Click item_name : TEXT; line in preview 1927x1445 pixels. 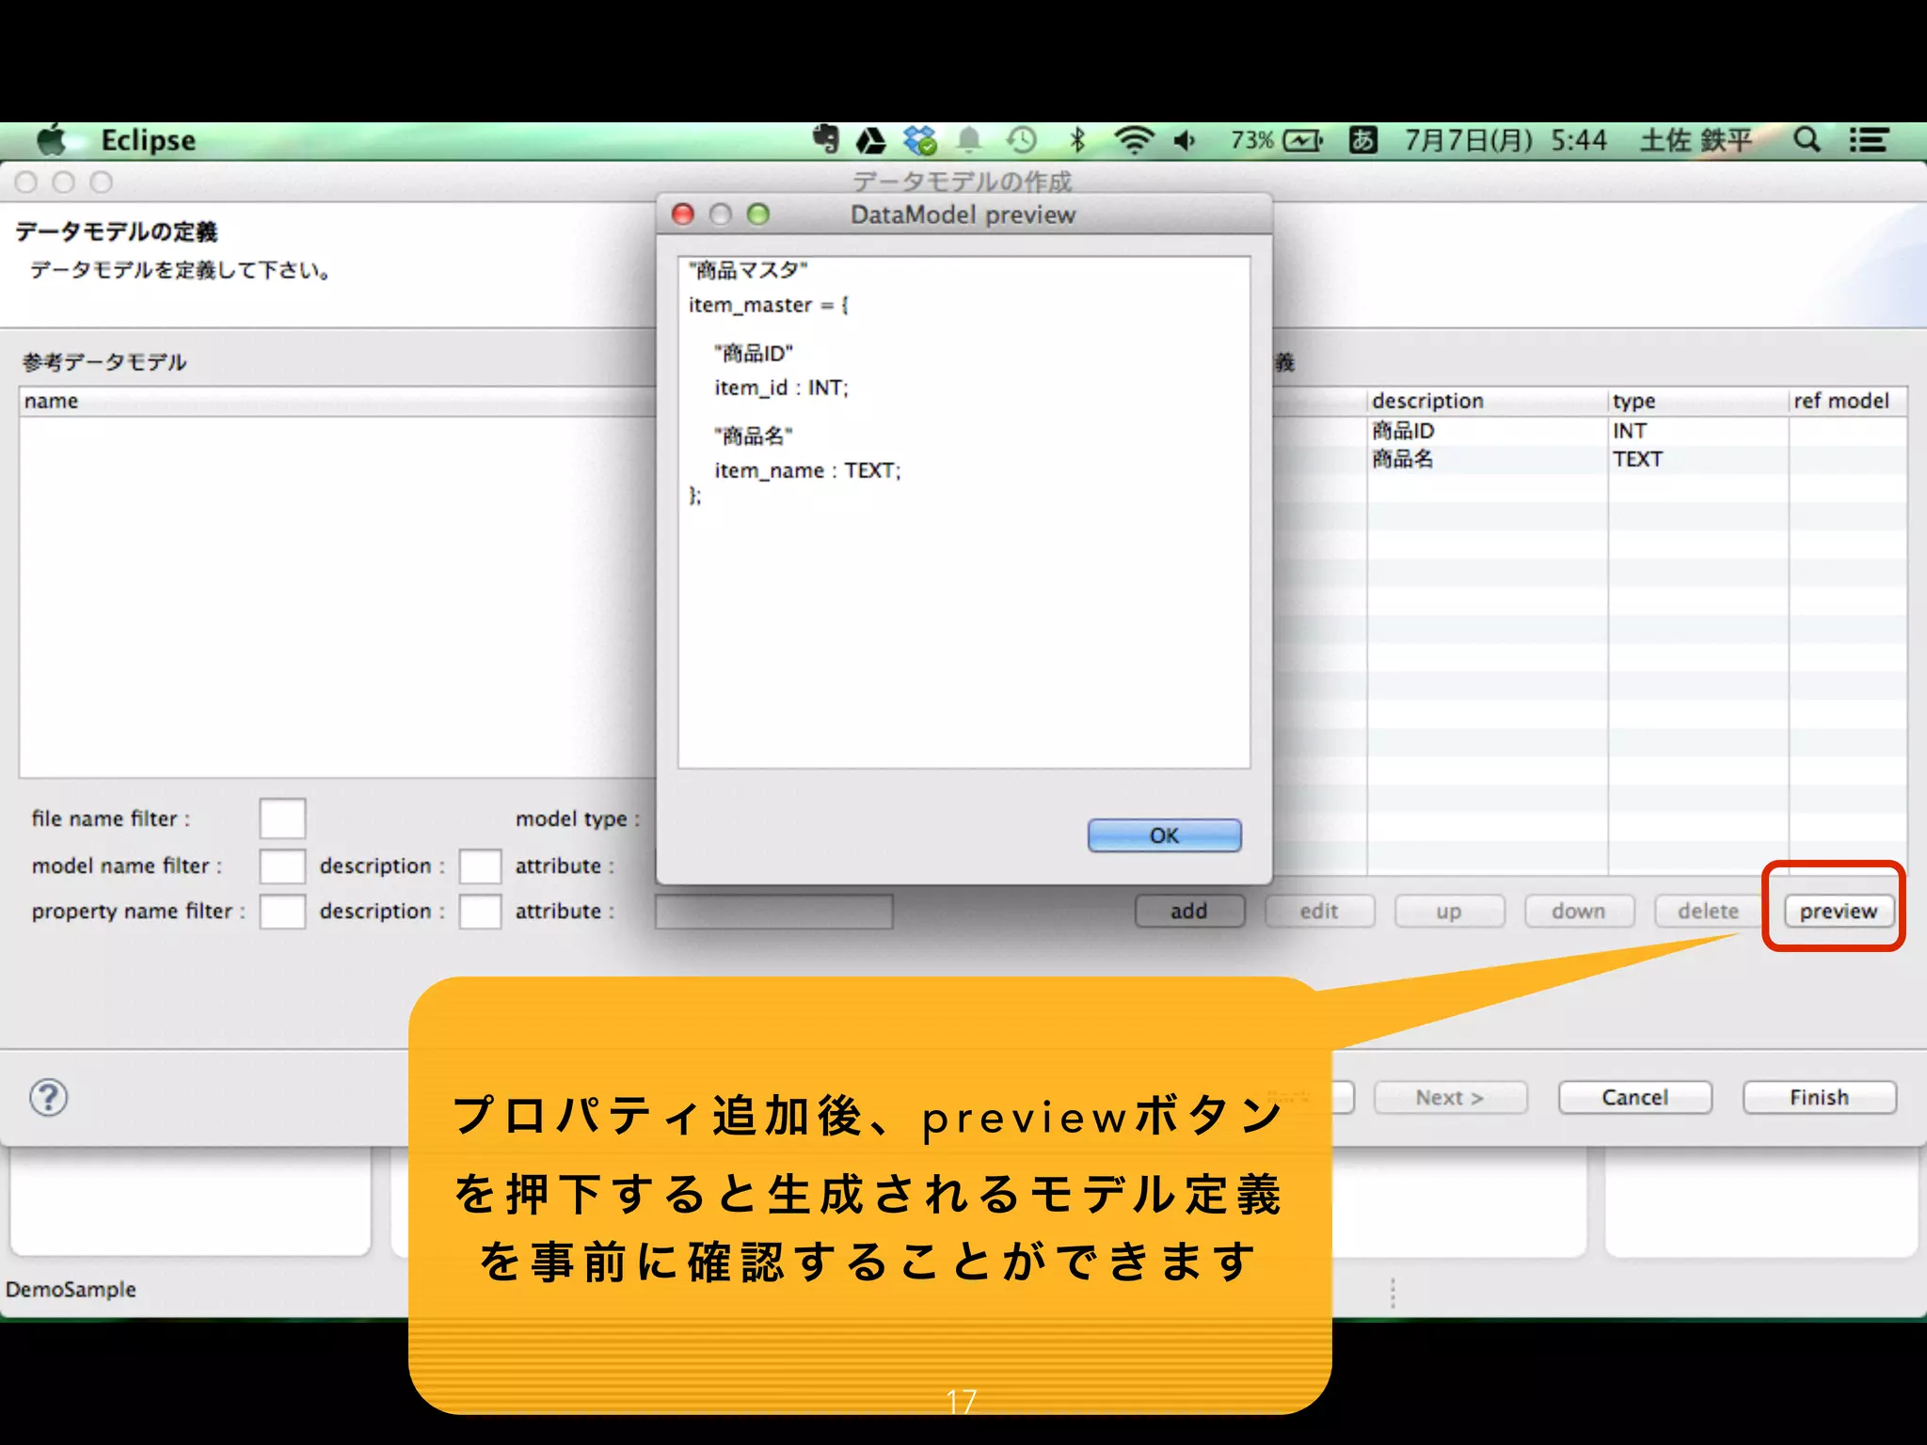tap(807, 470)
